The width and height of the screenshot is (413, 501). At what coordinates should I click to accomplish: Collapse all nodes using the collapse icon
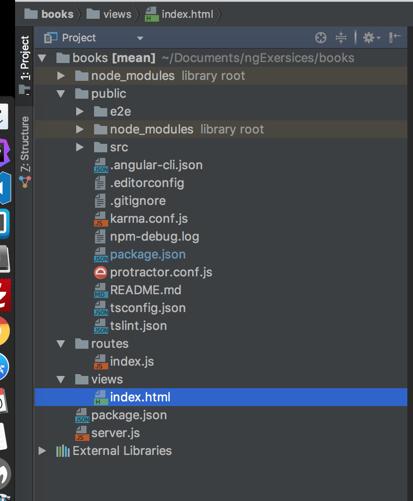341,38
